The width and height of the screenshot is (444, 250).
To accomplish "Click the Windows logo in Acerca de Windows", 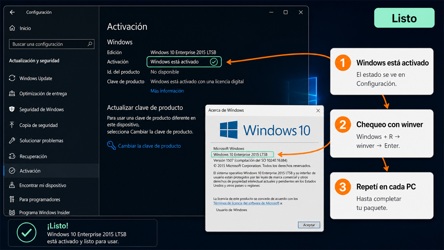I will (x=229, y=130).
